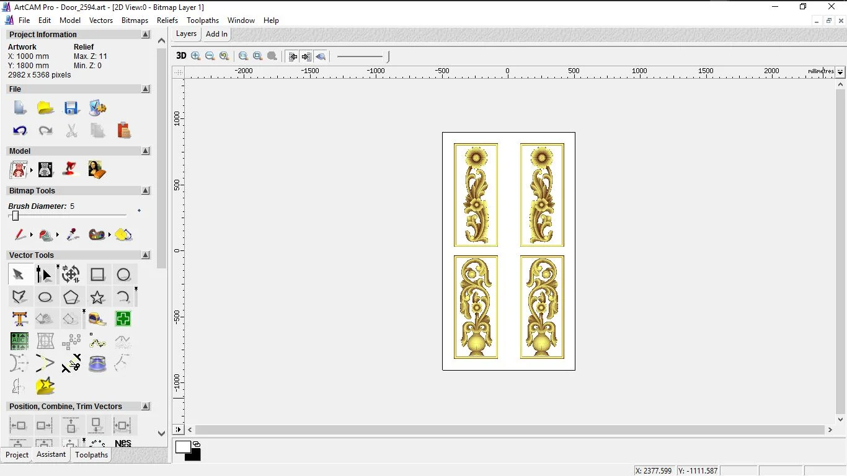Toggle to the 3D view
847x476 pixels.
[181, 56]
